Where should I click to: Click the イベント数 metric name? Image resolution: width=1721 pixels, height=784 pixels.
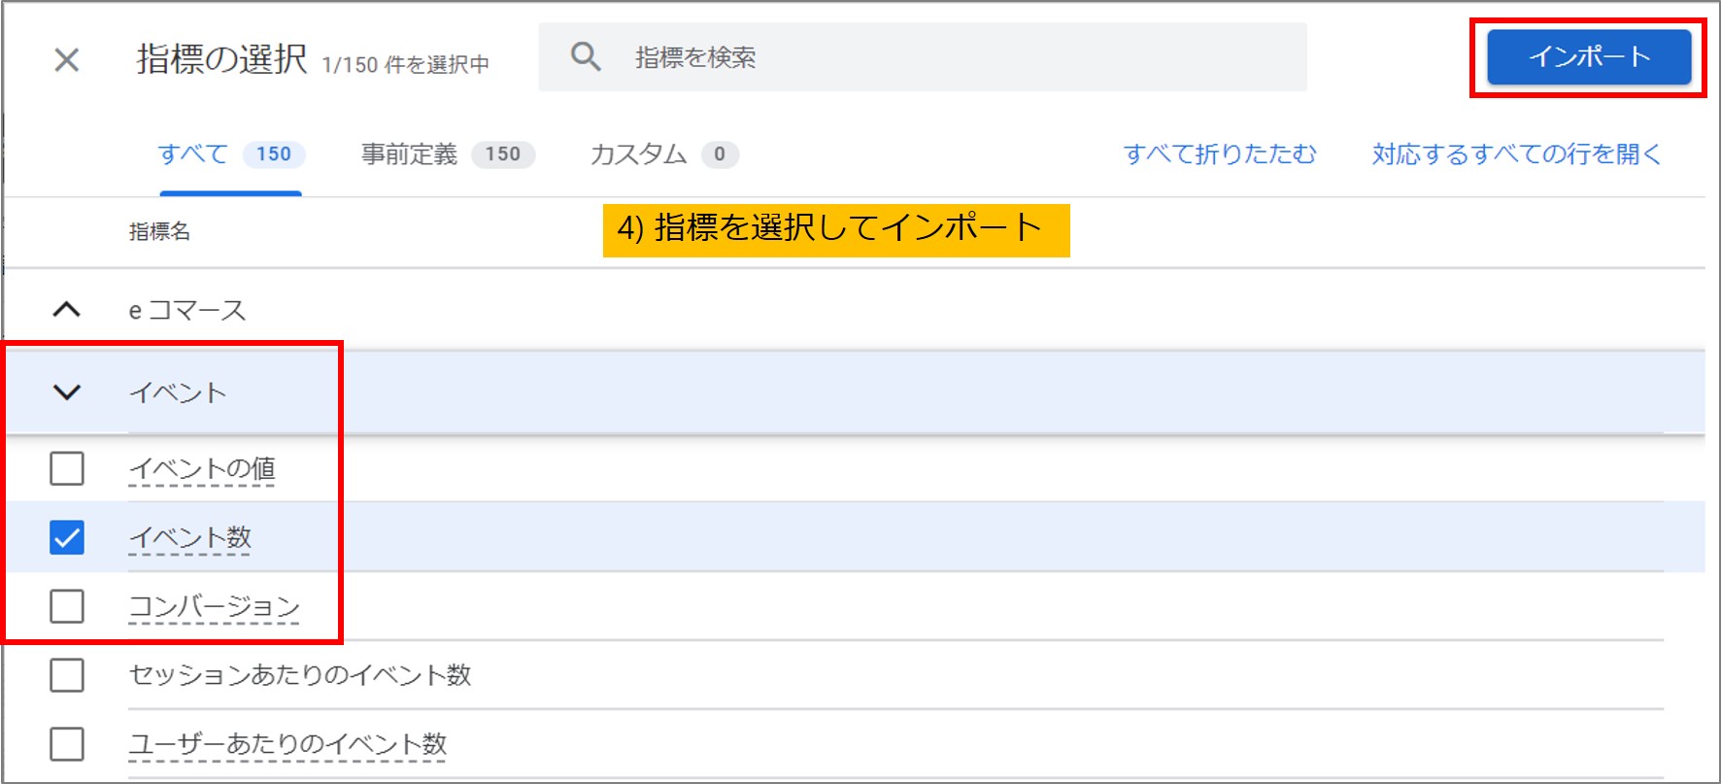[190, 537]
